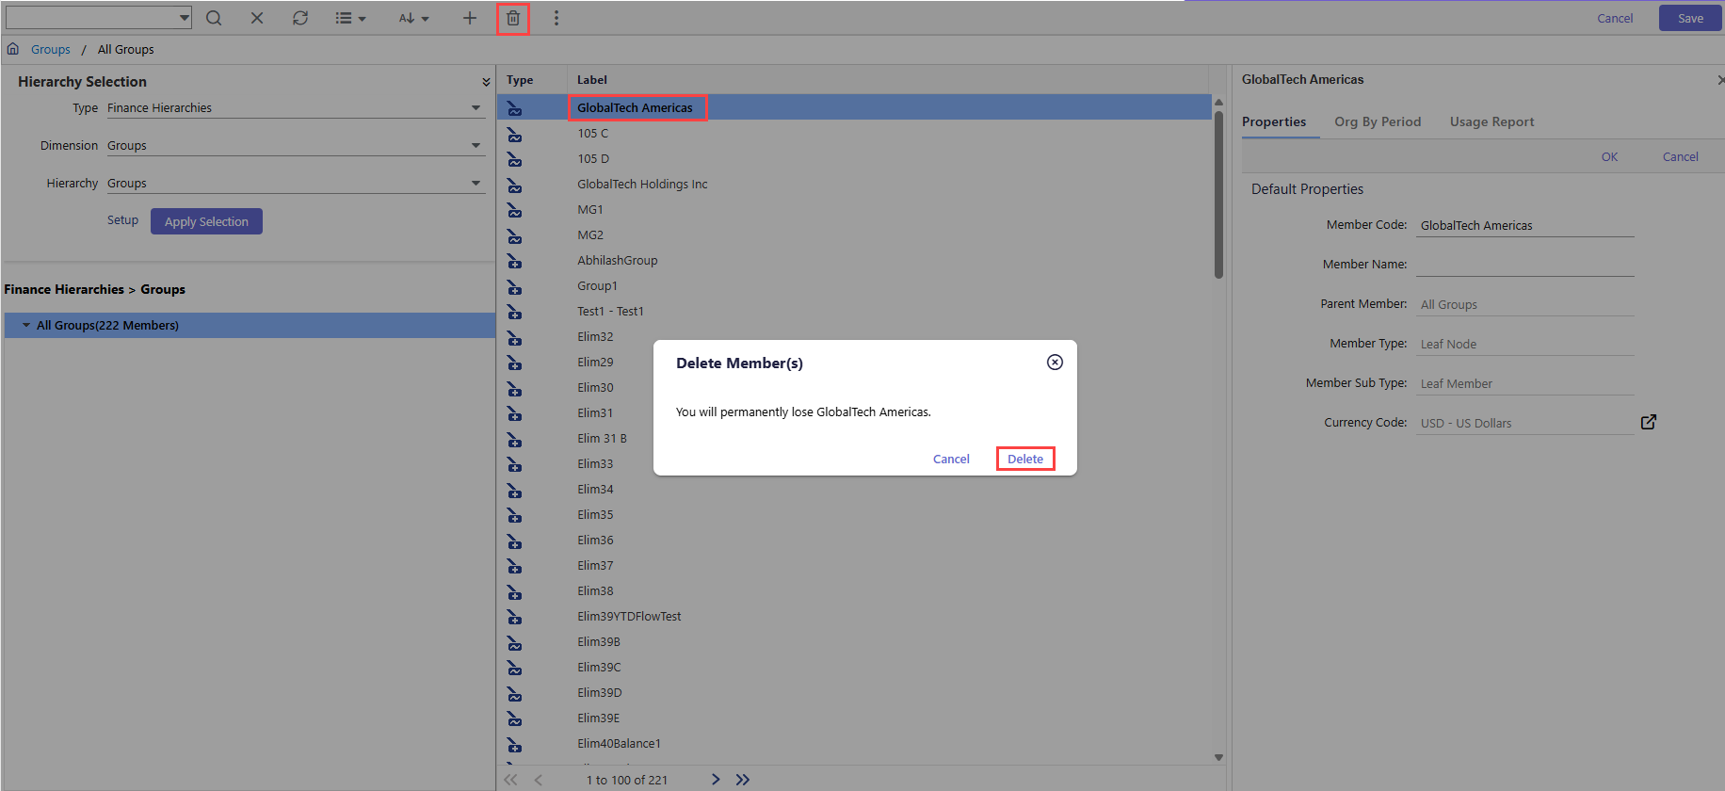Open the Dimension Groups dropdown
This screenshot has height=791, width=1725.
[476, 146]
